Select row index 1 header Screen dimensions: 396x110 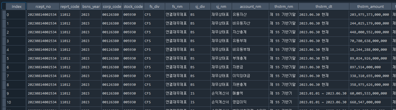pyautogui.click(x=16, y=23)
